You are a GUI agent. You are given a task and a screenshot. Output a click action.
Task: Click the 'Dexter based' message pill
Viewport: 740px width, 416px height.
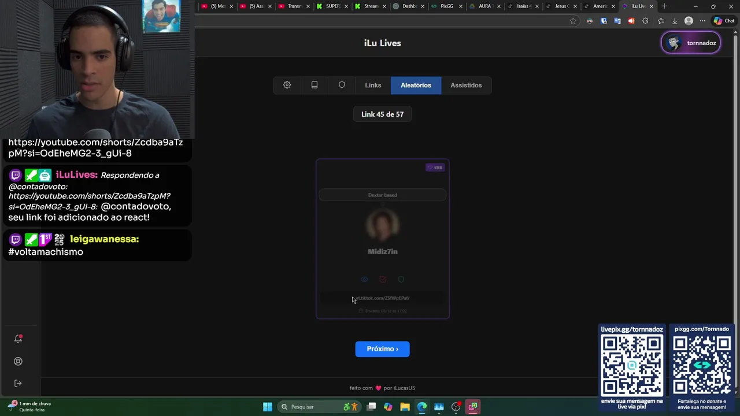click(383, 195)
